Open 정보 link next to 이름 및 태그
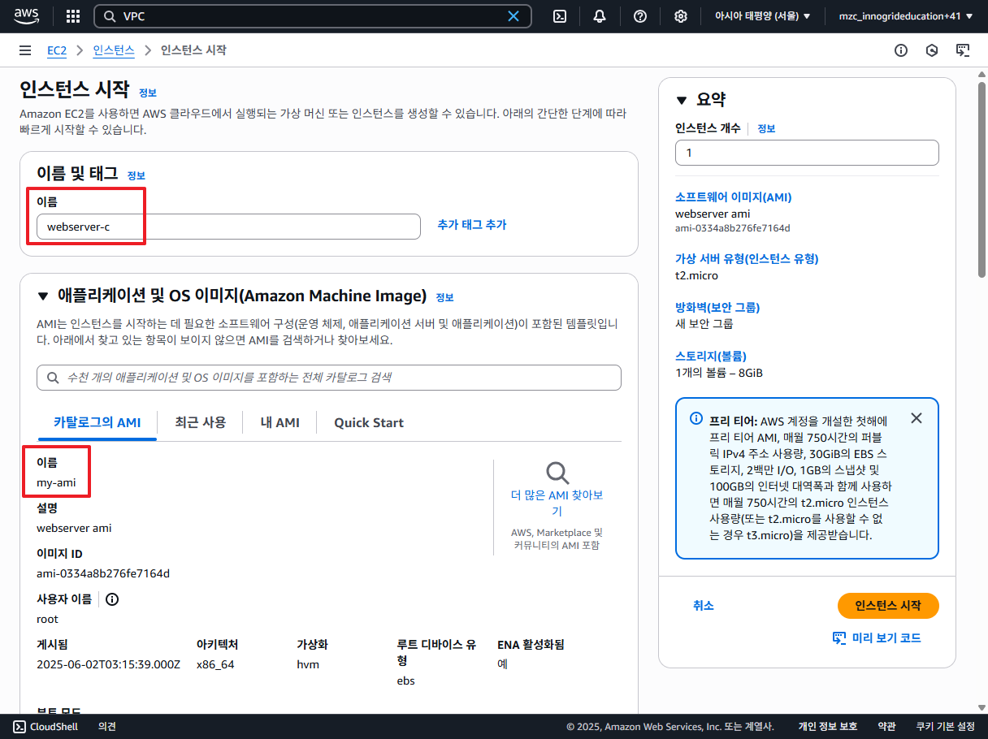 pyautogui.click(x=136, y=175)
